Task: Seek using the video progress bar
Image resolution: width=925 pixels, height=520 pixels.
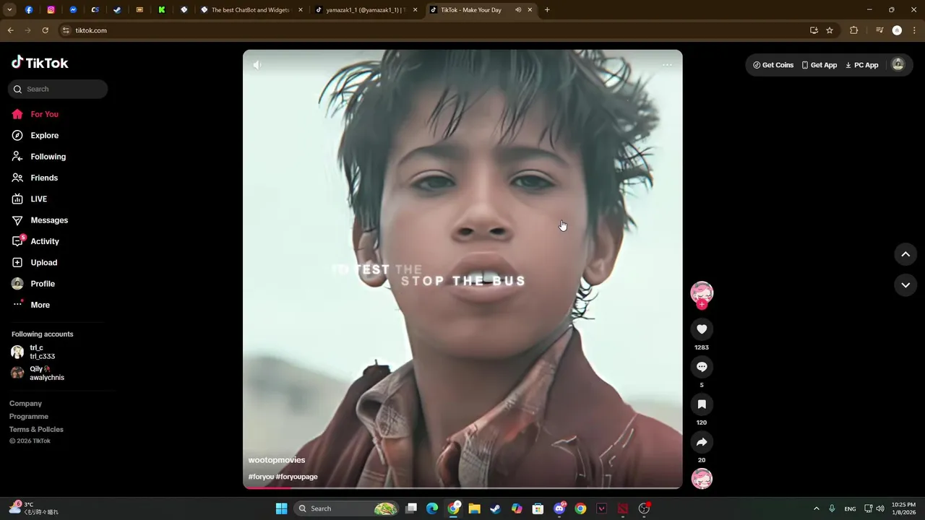Action: pos(462,487)
